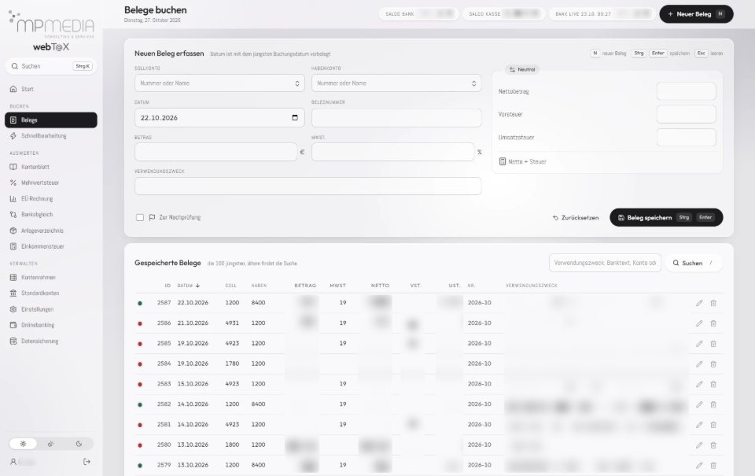Edit booking 2582 with the pencil icon
The width and height of the screenshot is (755, 476).
pos(699,404)
